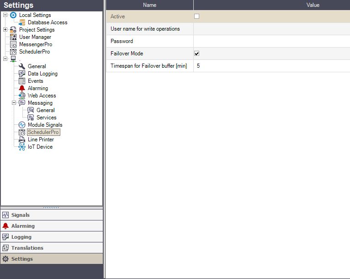Collapse the Local Settings tree node
Screen dimensions: 350x279
coord(5,15)
